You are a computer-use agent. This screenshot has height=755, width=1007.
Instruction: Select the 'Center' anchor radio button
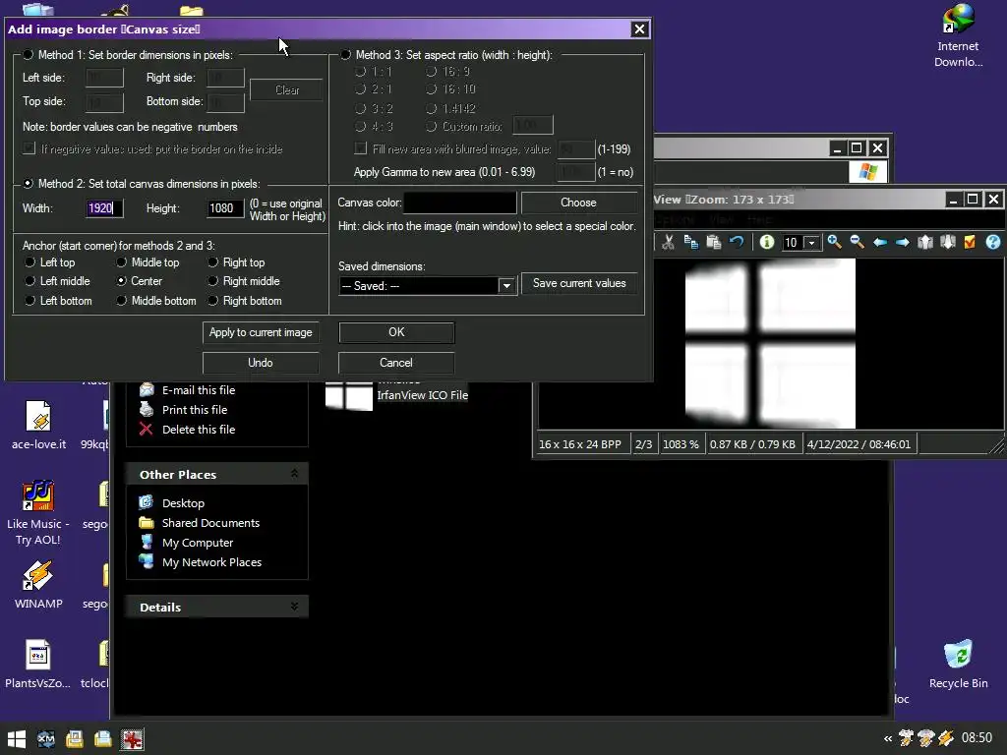121,280
